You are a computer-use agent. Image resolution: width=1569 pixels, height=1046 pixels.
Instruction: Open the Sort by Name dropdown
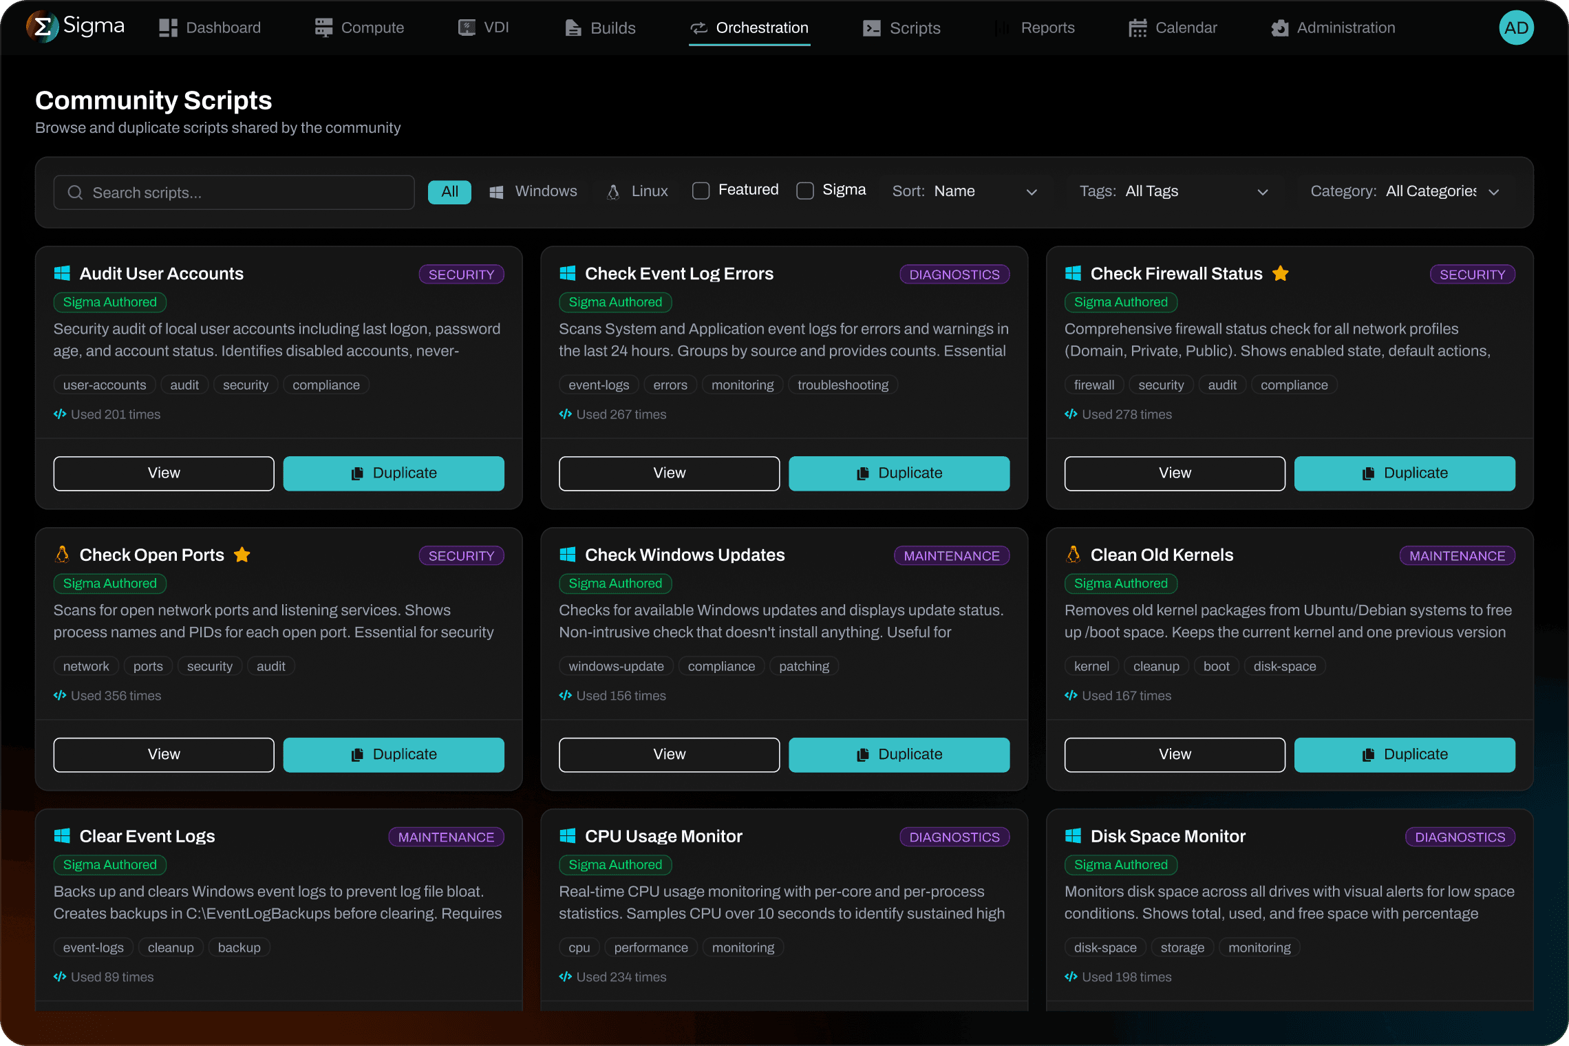[965, 191]
